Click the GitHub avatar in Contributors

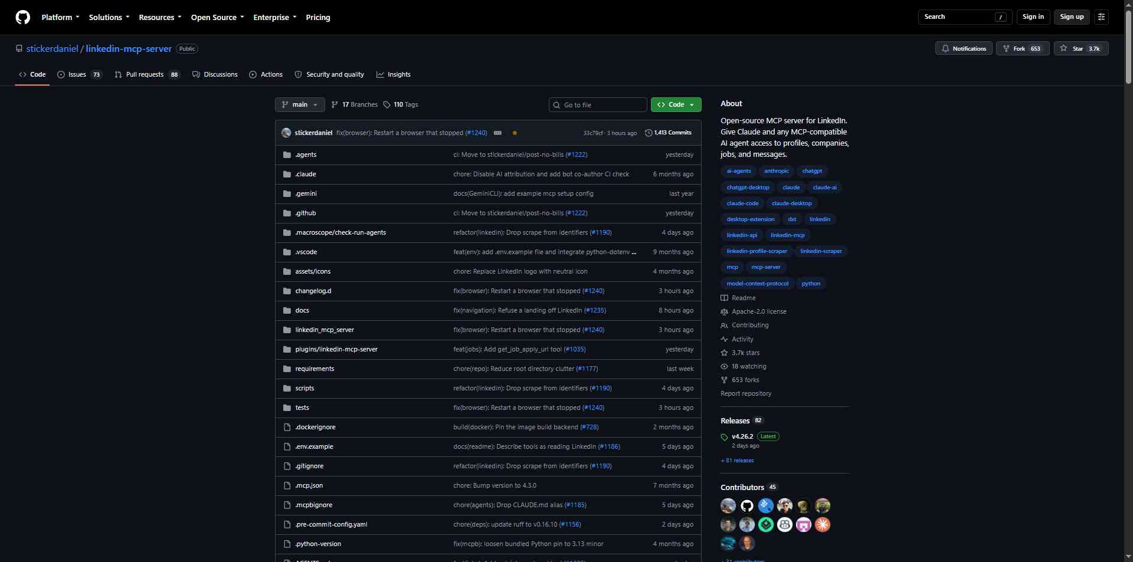(747, 506)
